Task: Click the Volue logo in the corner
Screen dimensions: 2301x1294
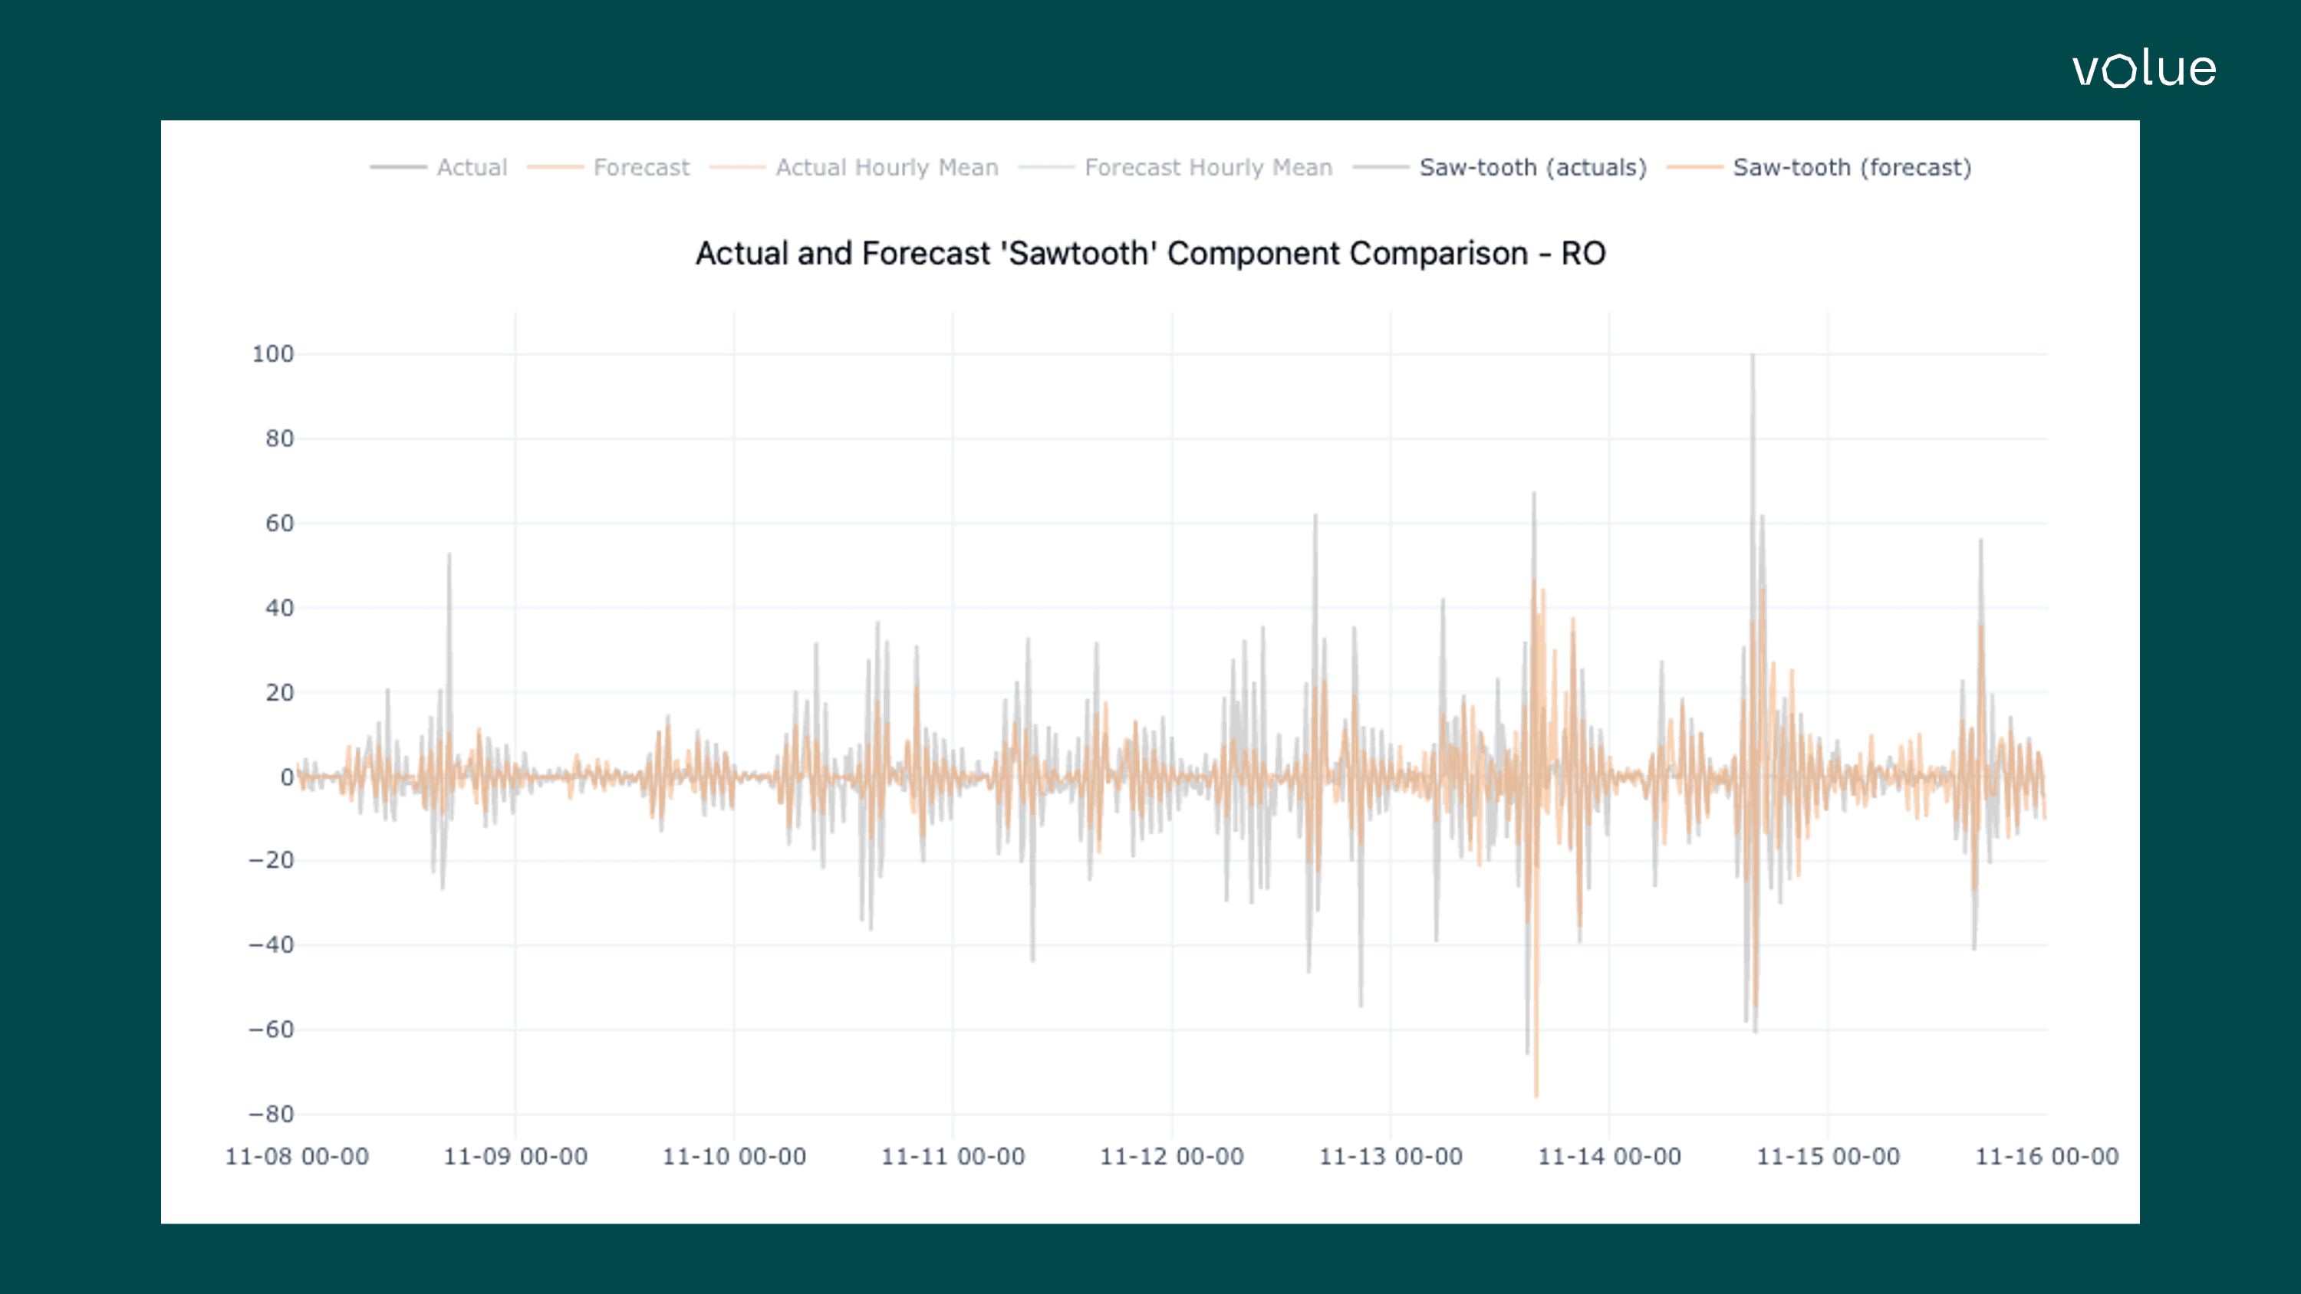Action: click(x=2144, y=70)
